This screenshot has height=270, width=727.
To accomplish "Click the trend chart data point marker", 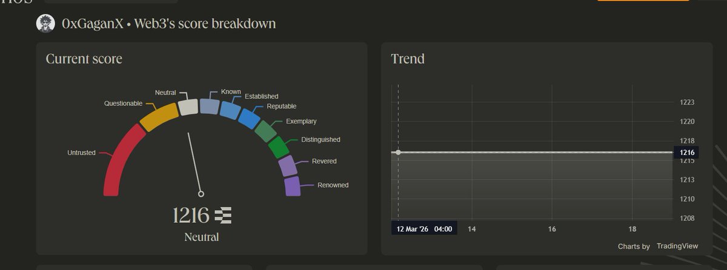I will (x=398, y=152).
